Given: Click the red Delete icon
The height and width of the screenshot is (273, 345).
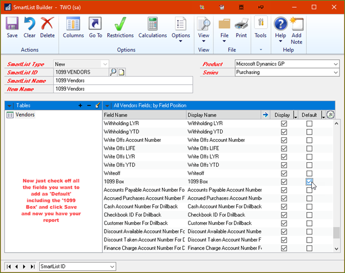Looking at the screenshot, I should click(48, 24).
